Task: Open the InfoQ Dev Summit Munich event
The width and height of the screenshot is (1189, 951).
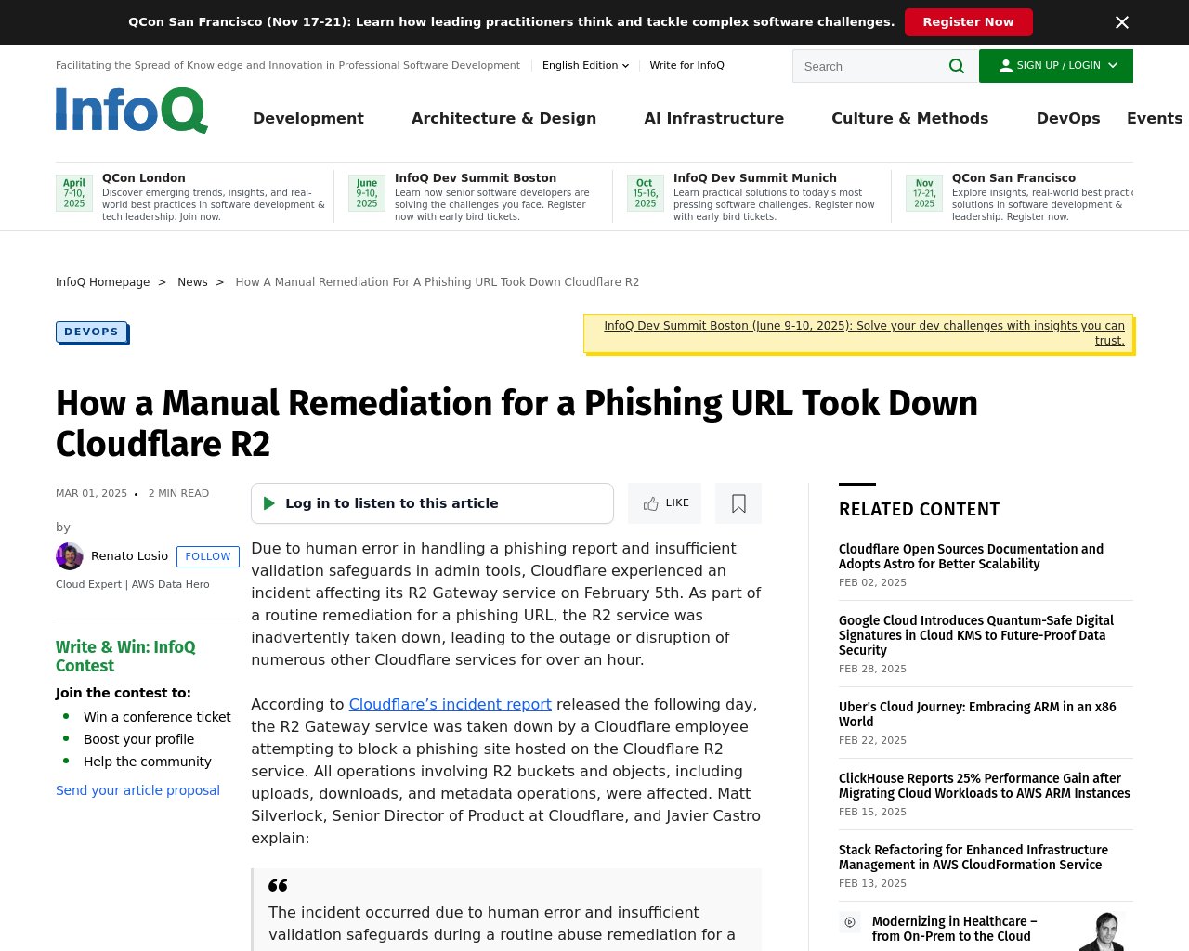Action: [755, 177]
